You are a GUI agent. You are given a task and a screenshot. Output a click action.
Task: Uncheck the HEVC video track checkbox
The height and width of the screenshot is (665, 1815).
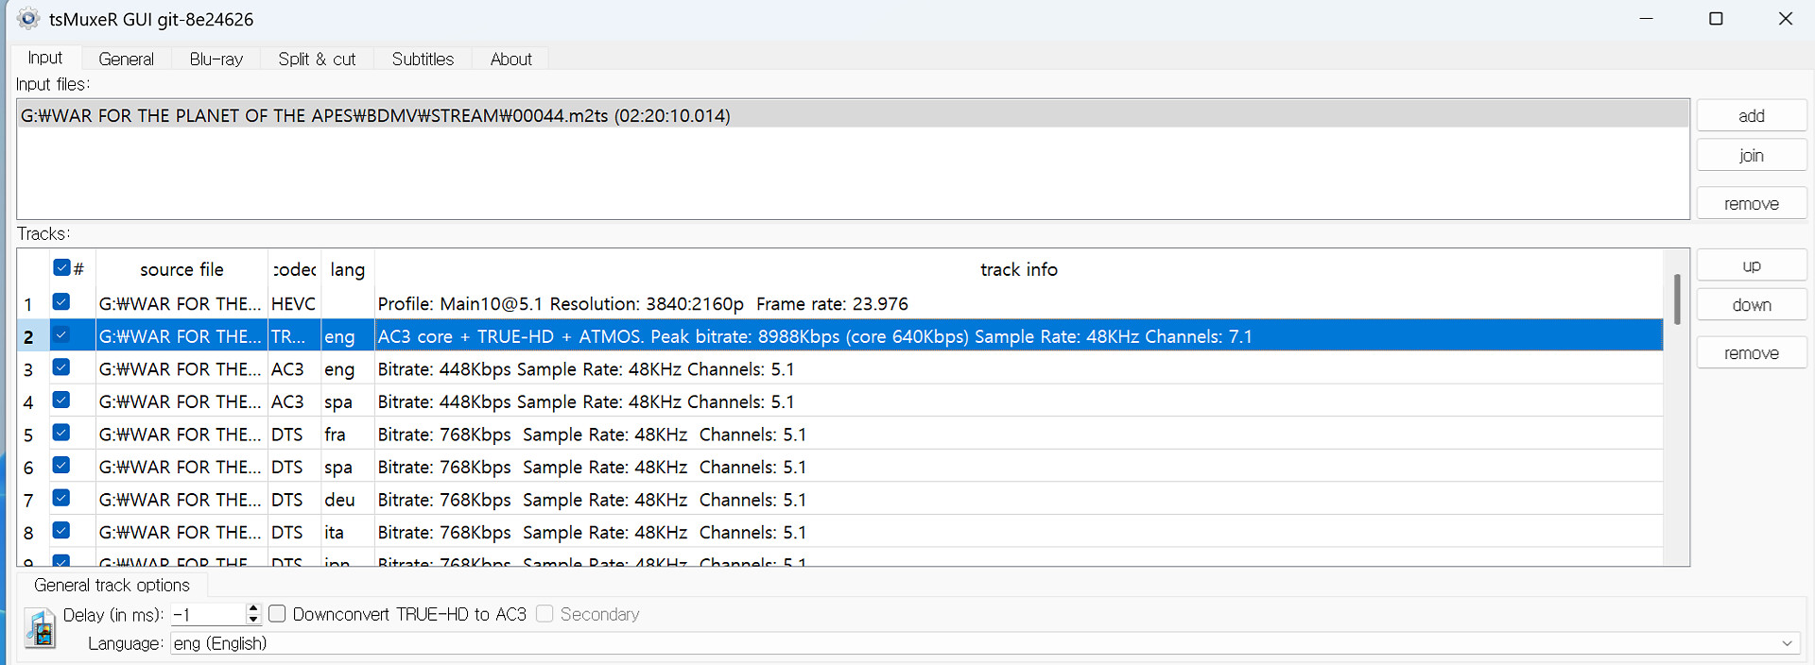pyautogui.click(x=61, y=302)
